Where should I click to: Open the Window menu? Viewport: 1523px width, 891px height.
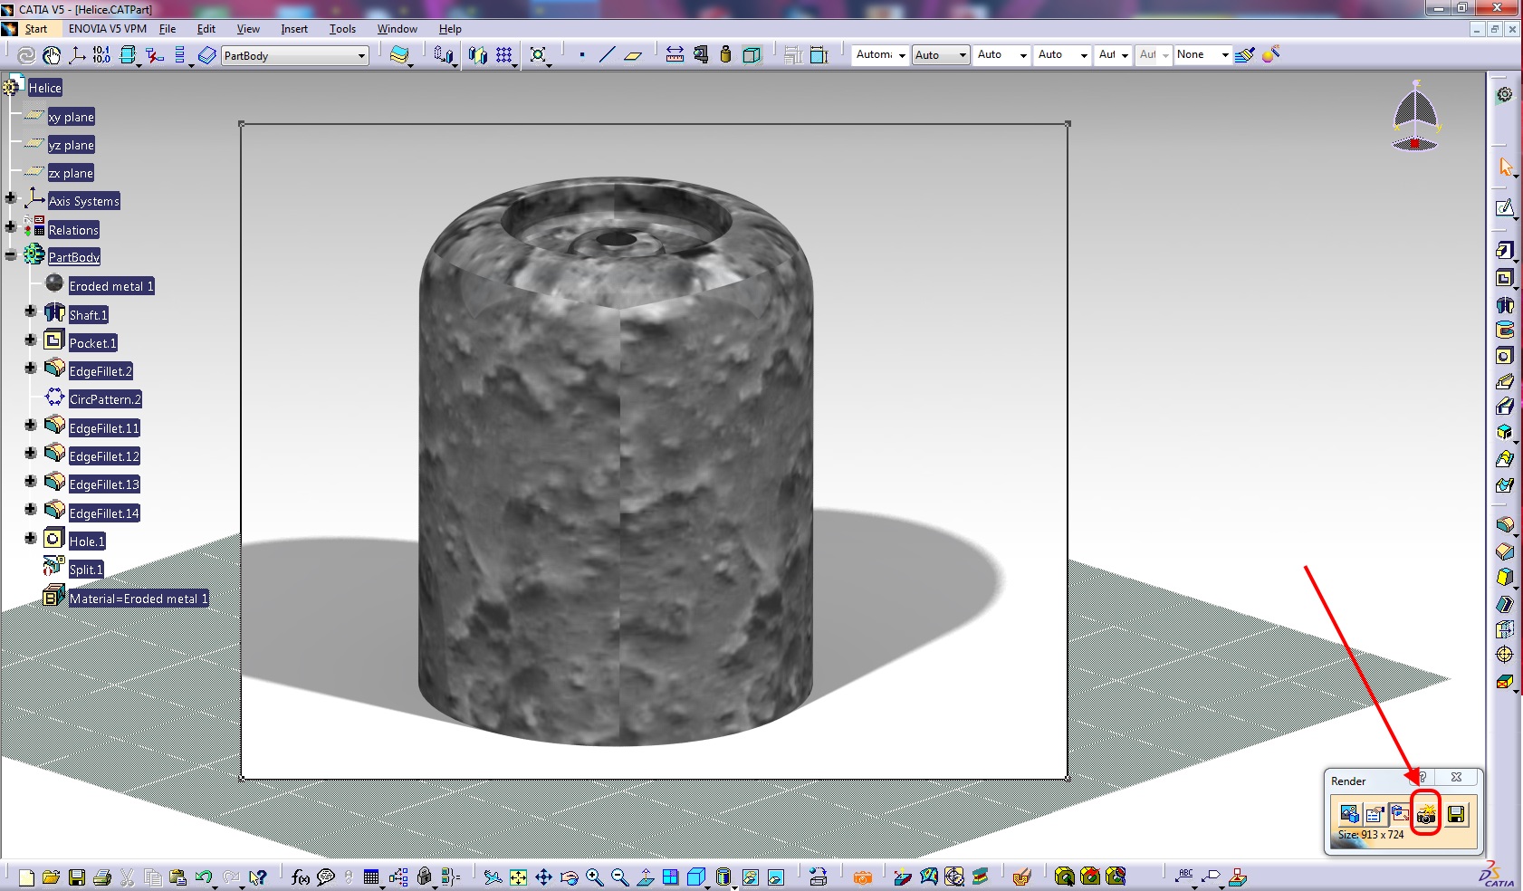coord(398,29)
